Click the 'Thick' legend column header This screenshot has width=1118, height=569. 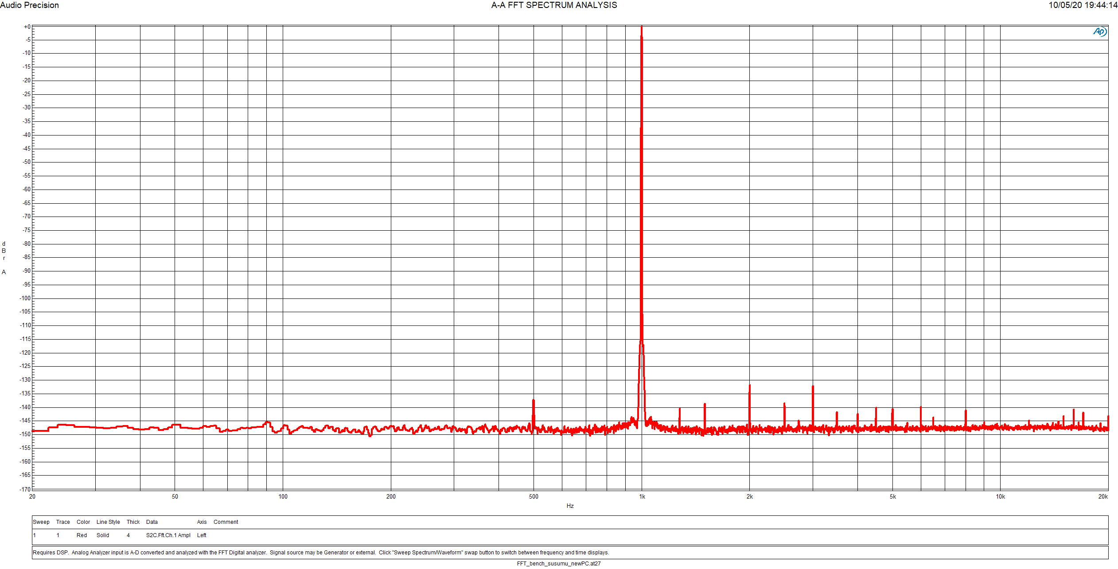[133, 522]
